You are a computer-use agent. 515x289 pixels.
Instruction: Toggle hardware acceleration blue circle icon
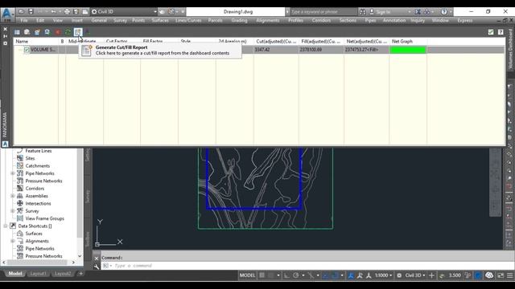478,275
